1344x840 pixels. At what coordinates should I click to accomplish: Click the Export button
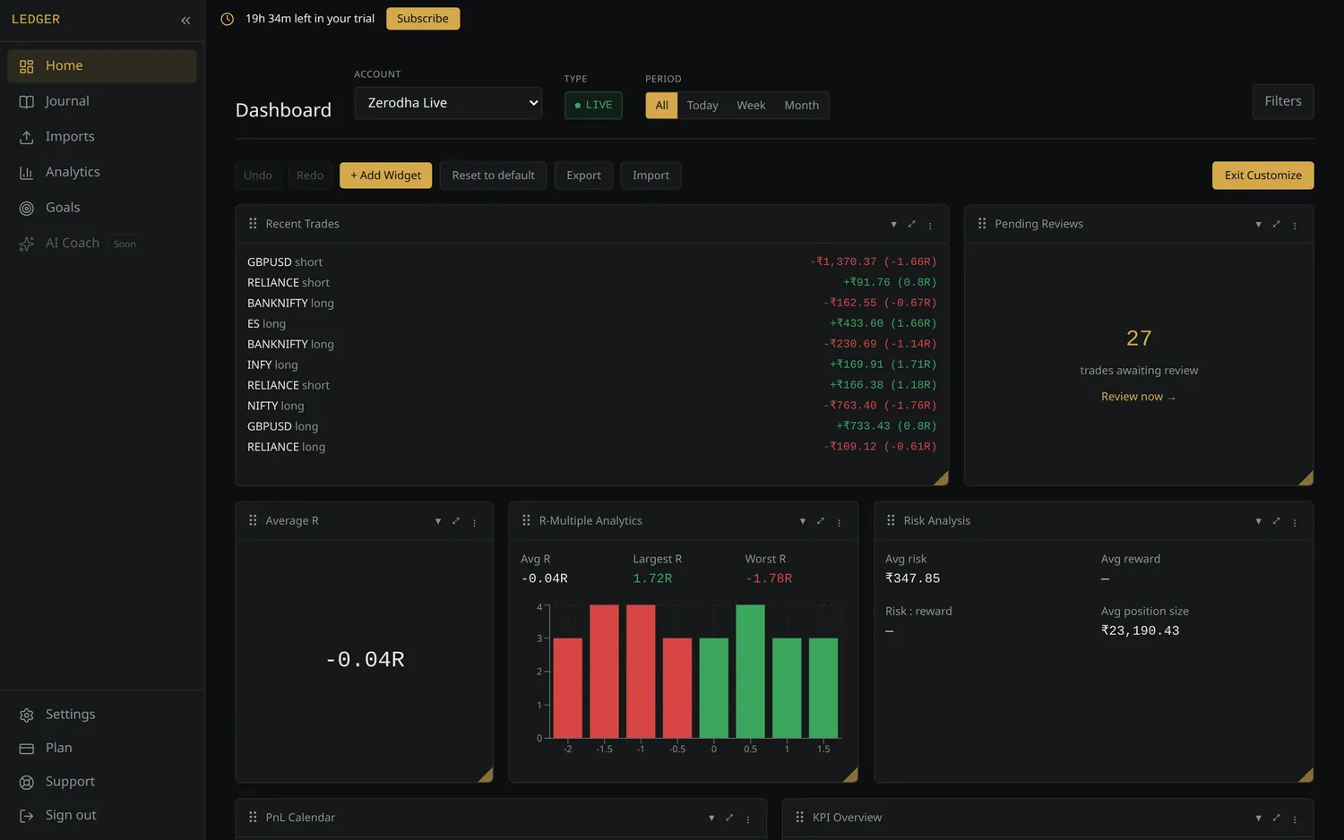click(x=583, y=176)
